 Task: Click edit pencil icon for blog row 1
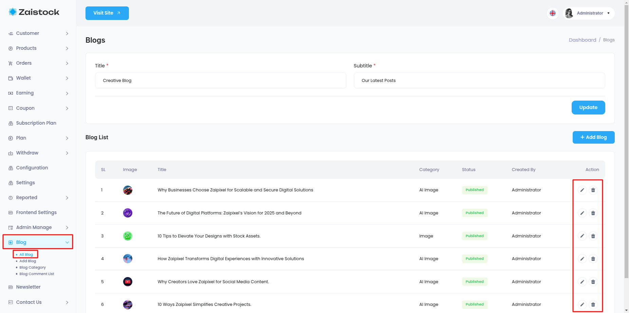click(x=582, y=190)
